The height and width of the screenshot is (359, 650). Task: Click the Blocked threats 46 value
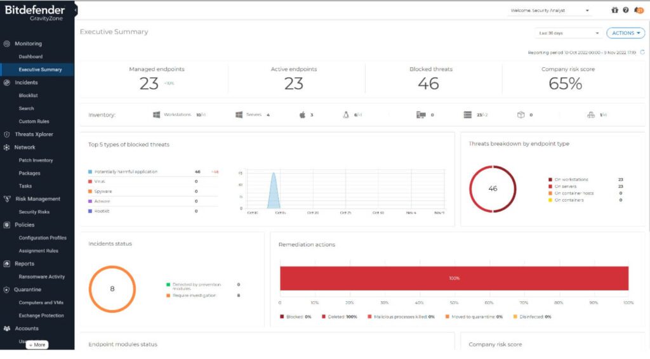[428, 84]
